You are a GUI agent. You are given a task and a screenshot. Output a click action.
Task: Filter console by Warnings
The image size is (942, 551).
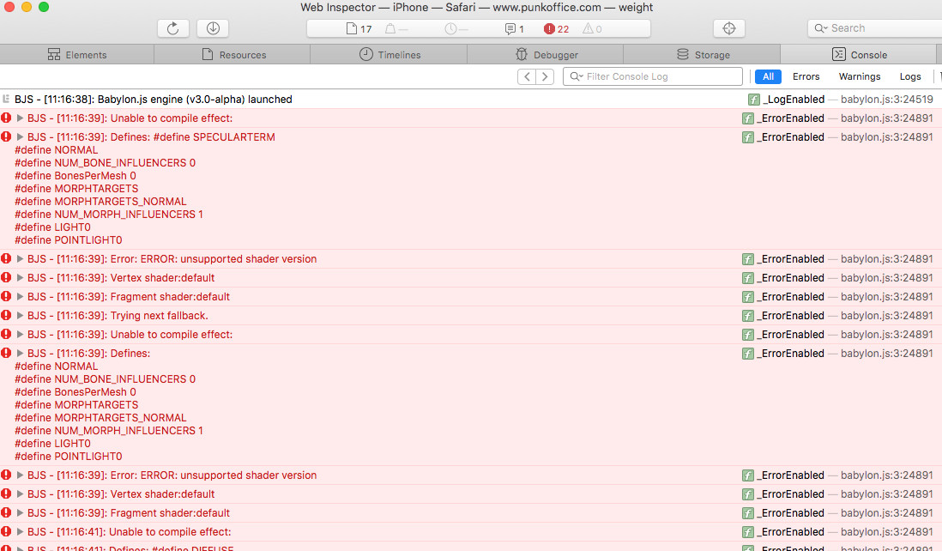tap(859, 76)
